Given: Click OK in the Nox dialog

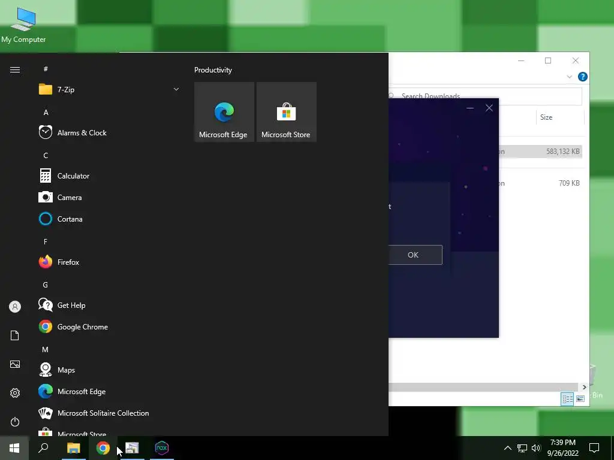Looking at the screenshot, I should pos(415,255).
